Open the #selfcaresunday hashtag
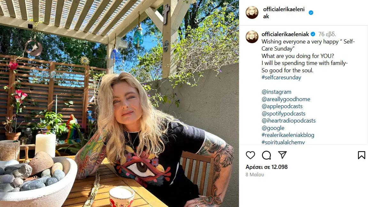368x207 pixels. point(281,77)
